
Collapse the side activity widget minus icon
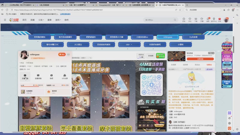pyautogui.click(x=227, y=40)
